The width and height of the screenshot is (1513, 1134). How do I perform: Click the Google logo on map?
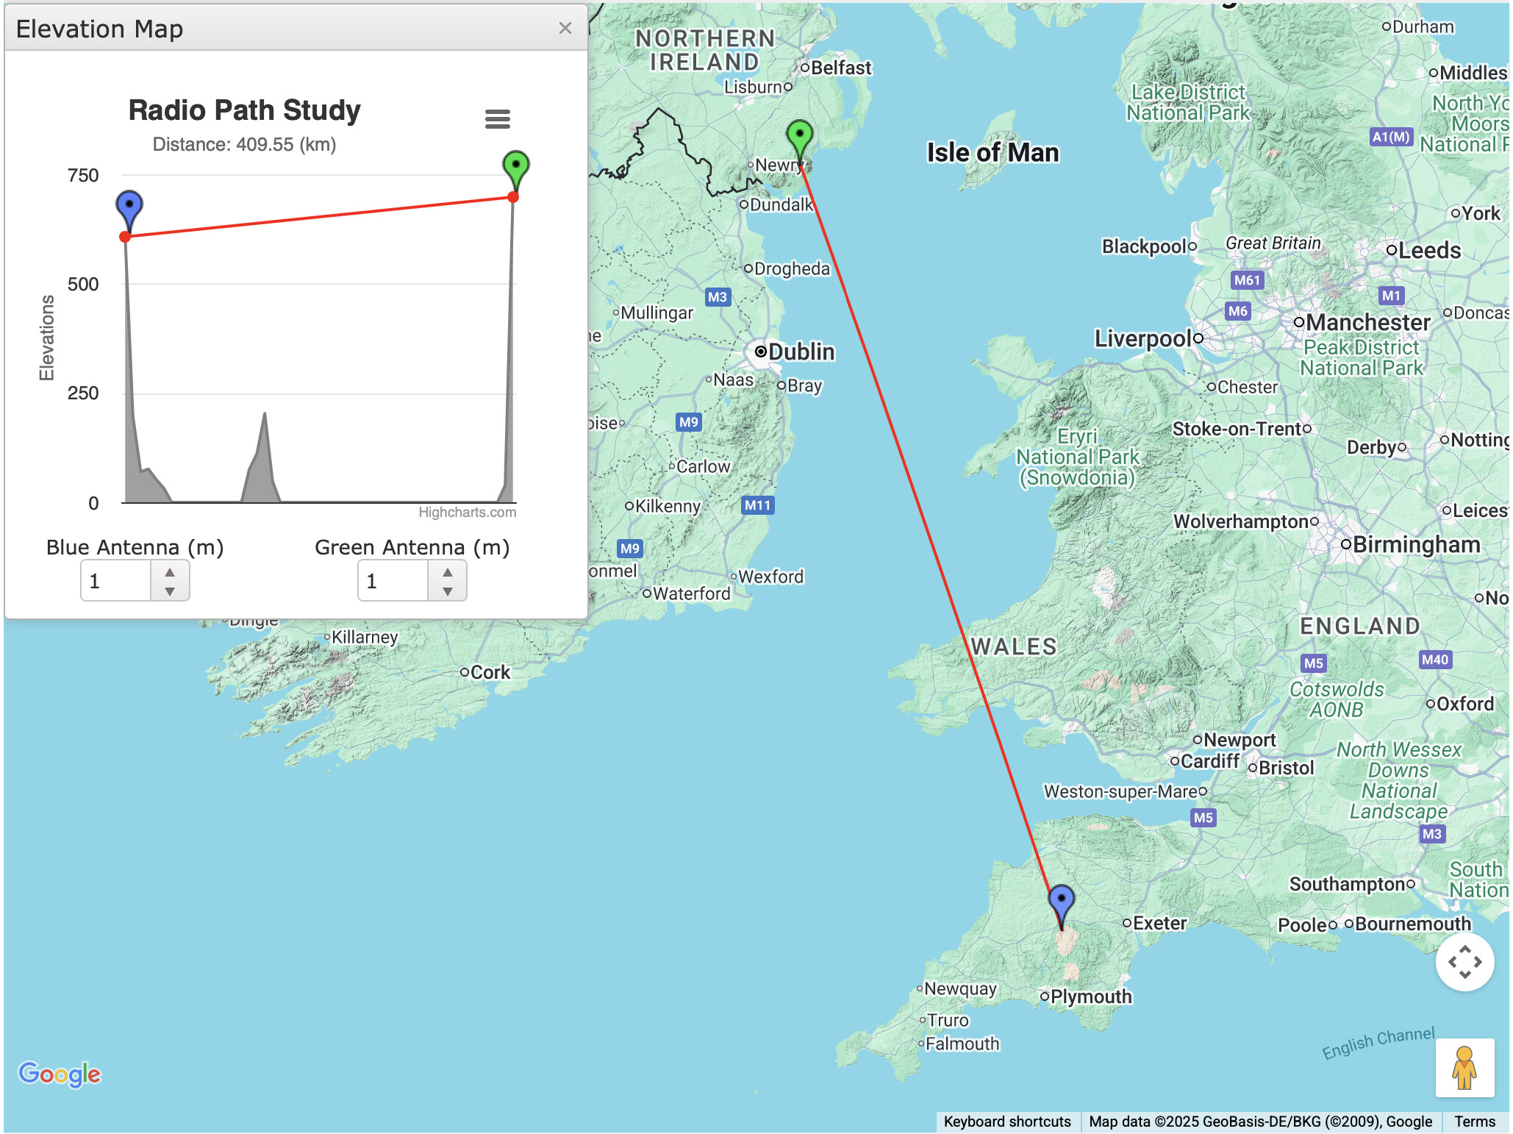[60, 1074]
